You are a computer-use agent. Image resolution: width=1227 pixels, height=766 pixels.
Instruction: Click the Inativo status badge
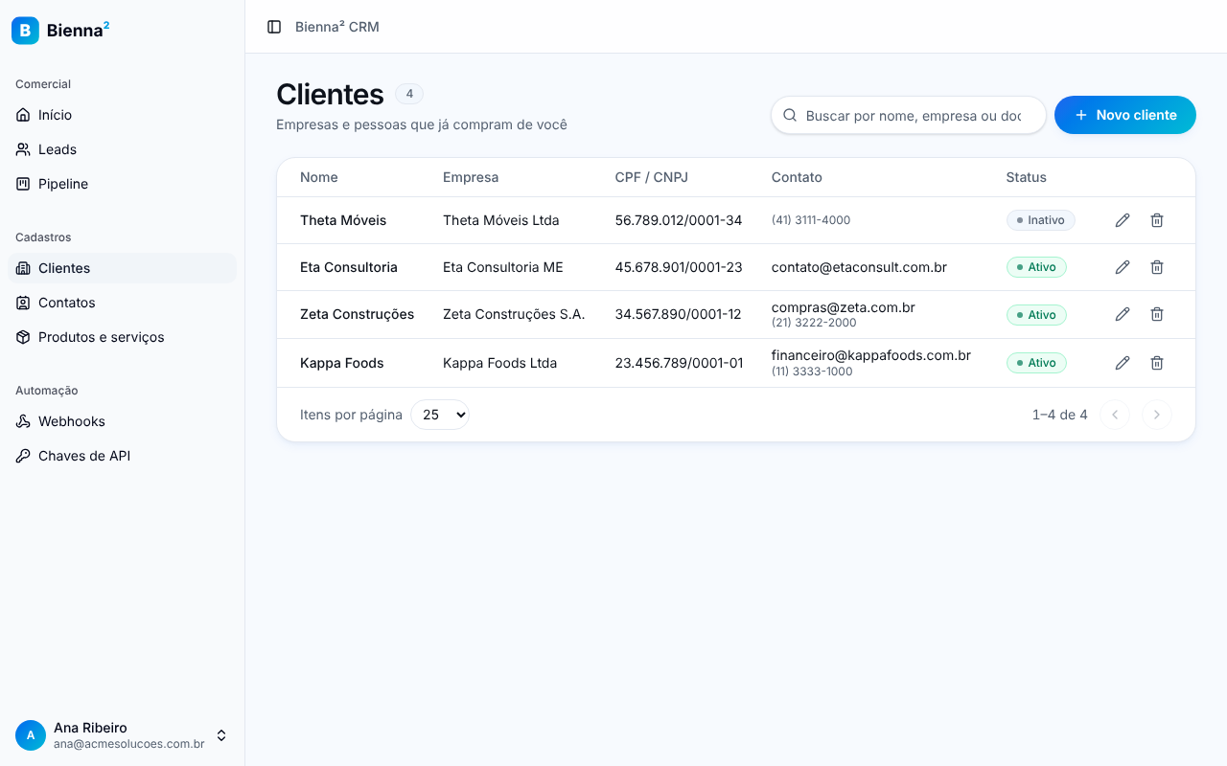coord(1041,220)
